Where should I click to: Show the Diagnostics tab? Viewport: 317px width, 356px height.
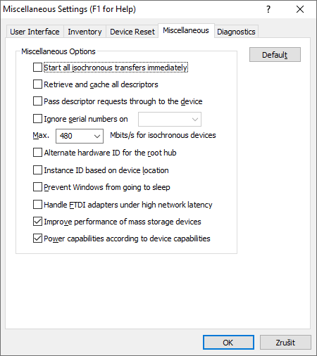236,32
